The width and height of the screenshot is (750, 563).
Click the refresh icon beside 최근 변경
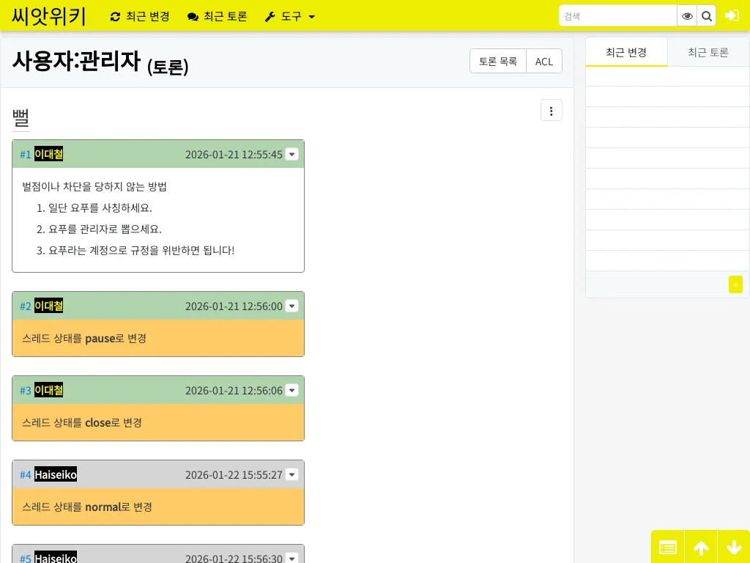(x=115, y=16)
